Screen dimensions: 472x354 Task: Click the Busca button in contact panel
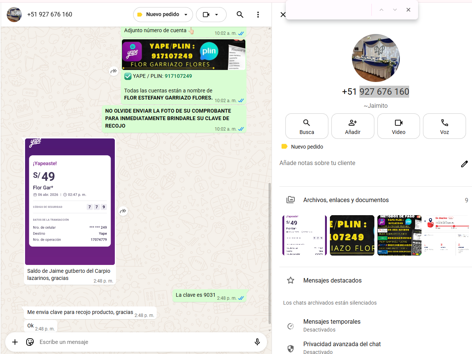pyautogui.click(x=307, y=126)
